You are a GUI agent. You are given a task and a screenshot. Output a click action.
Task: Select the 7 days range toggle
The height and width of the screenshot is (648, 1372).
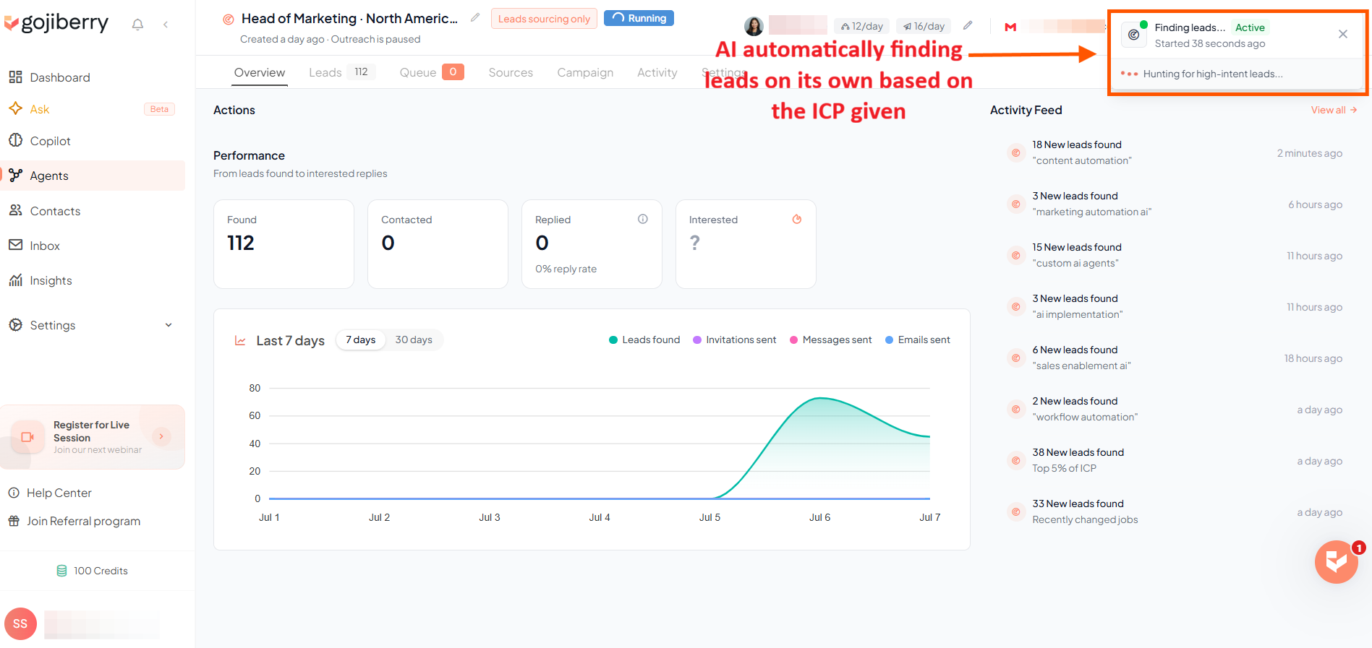(361, 340)
